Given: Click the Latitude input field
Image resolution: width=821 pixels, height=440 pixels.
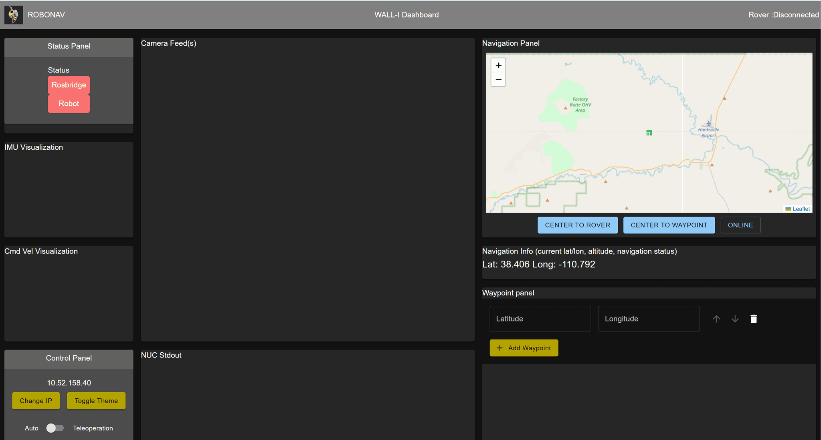Looking at the screenshot, I should click(x=540, y=319).
